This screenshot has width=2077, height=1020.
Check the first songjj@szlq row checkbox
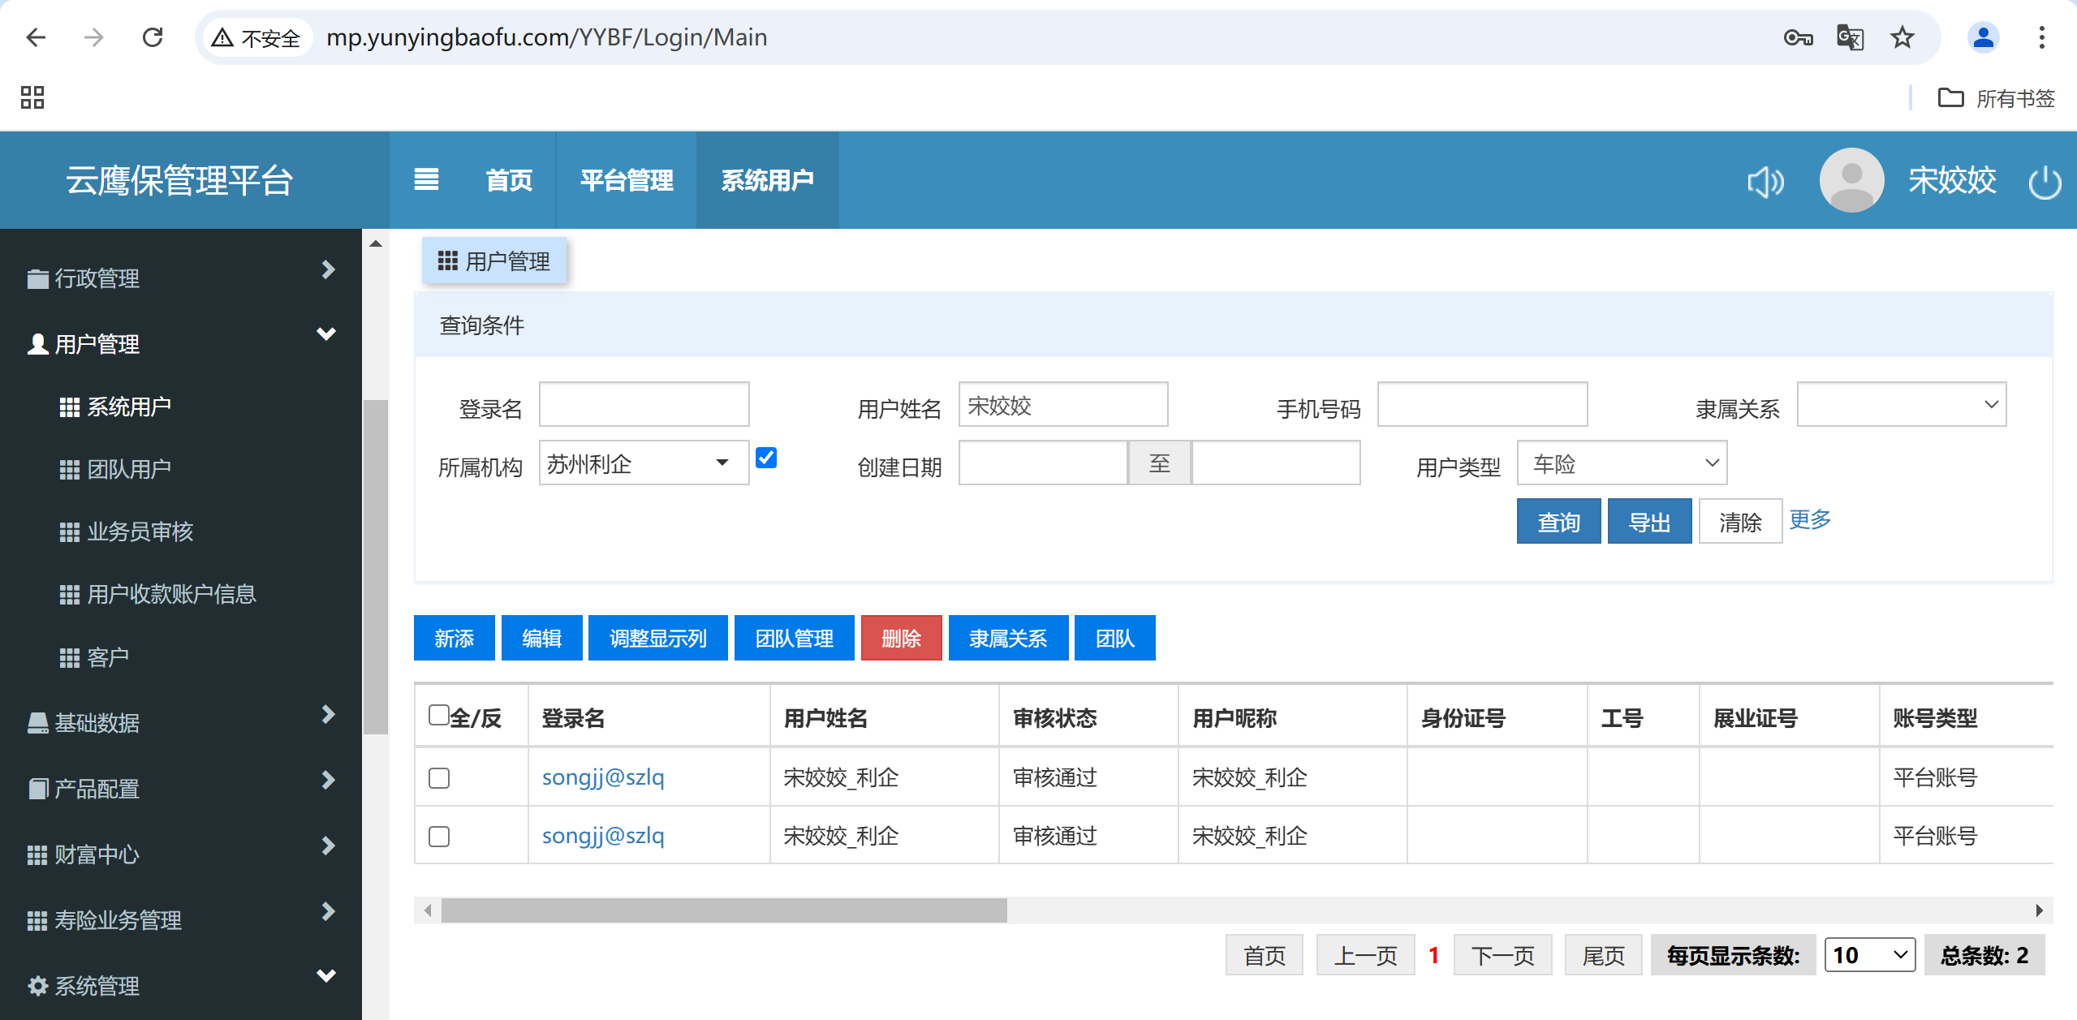439,777
